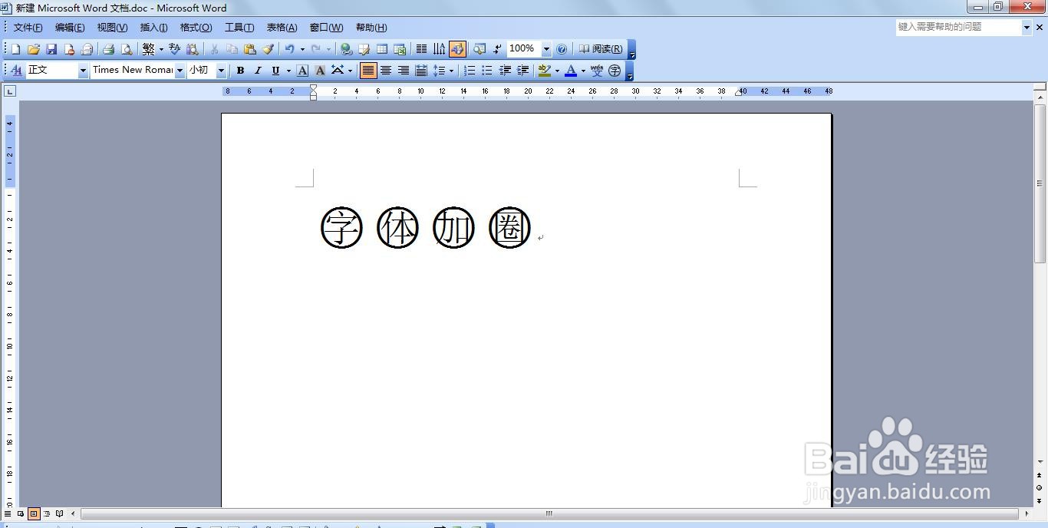The image size is (1048, 528).
Task: Select right alignment
Action: pos(404,71)
